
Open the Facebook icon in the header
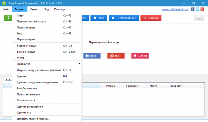point(193,9)
